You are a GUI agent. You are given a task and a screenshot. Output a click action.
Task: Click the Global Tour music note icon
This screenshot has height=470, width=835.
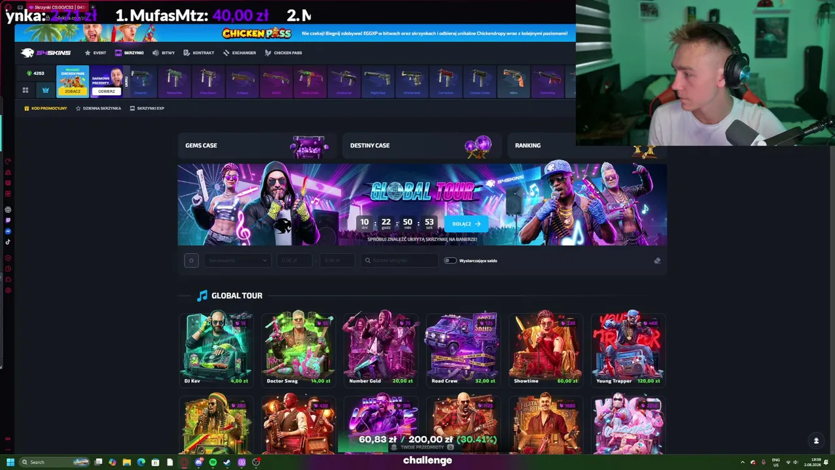point(202,296)
